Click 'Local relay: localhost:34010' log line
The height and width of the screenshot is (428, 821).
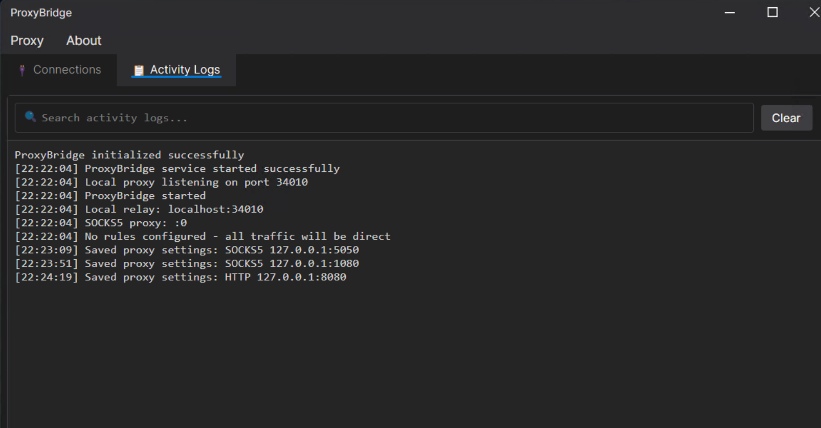(139, 209)
